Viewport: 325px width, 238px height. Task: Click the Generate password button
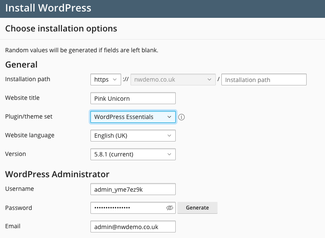[197, 208]
